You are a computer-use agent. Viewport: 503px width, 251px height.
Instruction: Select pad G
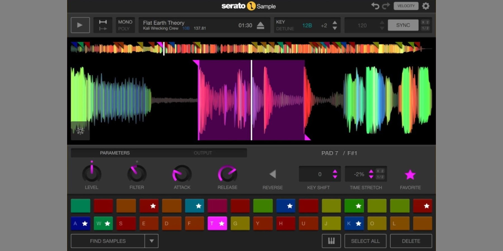[240, 223]
